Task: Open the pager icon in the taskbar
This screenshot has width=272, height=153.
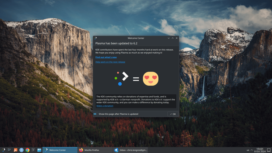Action: 10,150
